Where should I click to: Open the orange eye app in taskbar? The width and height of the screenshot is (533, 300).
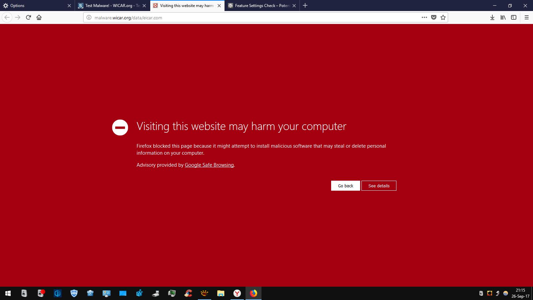click(205, 293)
